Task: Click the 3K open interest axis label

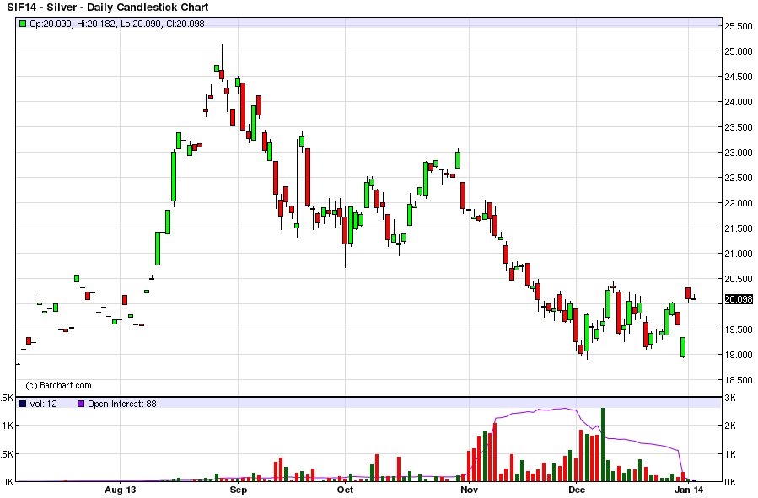Action: 731,399
